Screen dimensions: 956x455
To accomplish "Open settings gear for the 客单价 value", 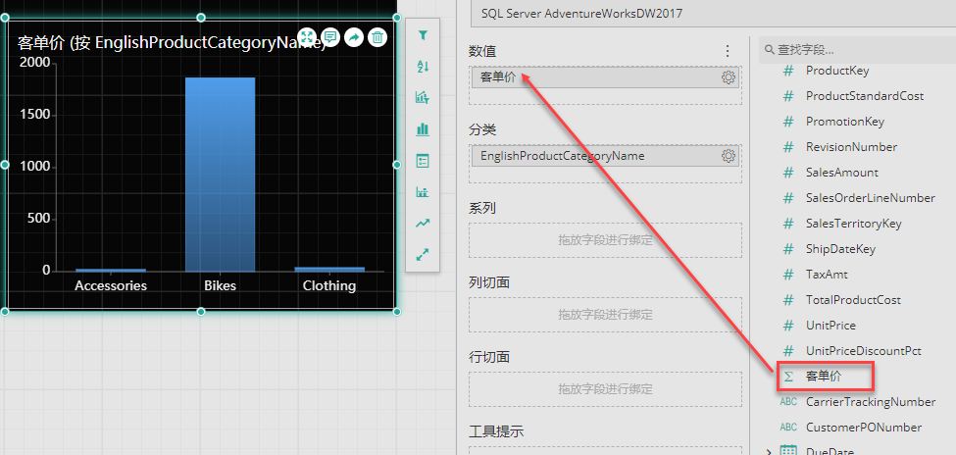I will pyautogui.click(x=728, y=77).
